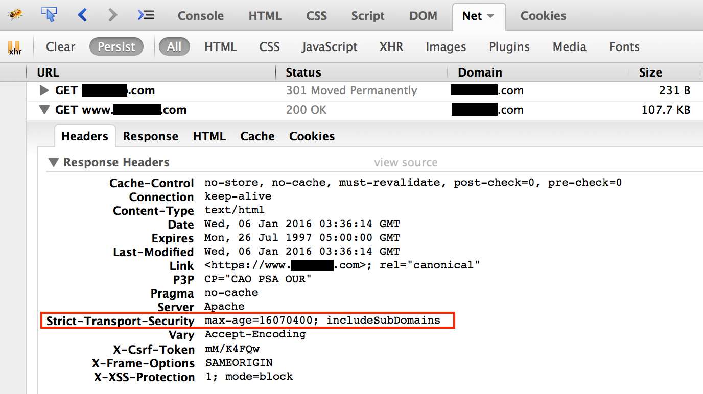Expand the 301 redirect request row
Screen dimensions: 703x394
(44, 90)
